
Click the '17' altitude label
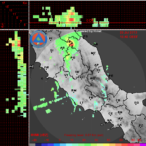pyautogui.click(x=4, y=3)
